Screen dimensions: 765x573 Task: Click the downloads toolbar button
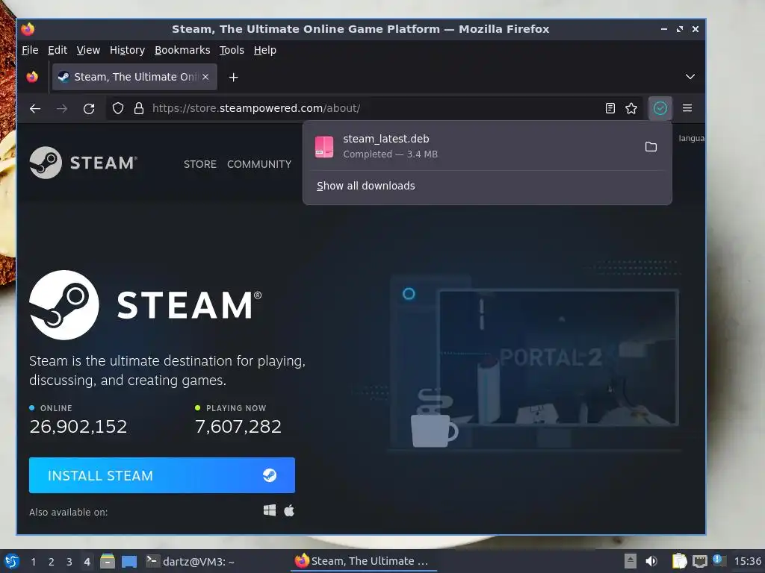click(x=660, y=108)
